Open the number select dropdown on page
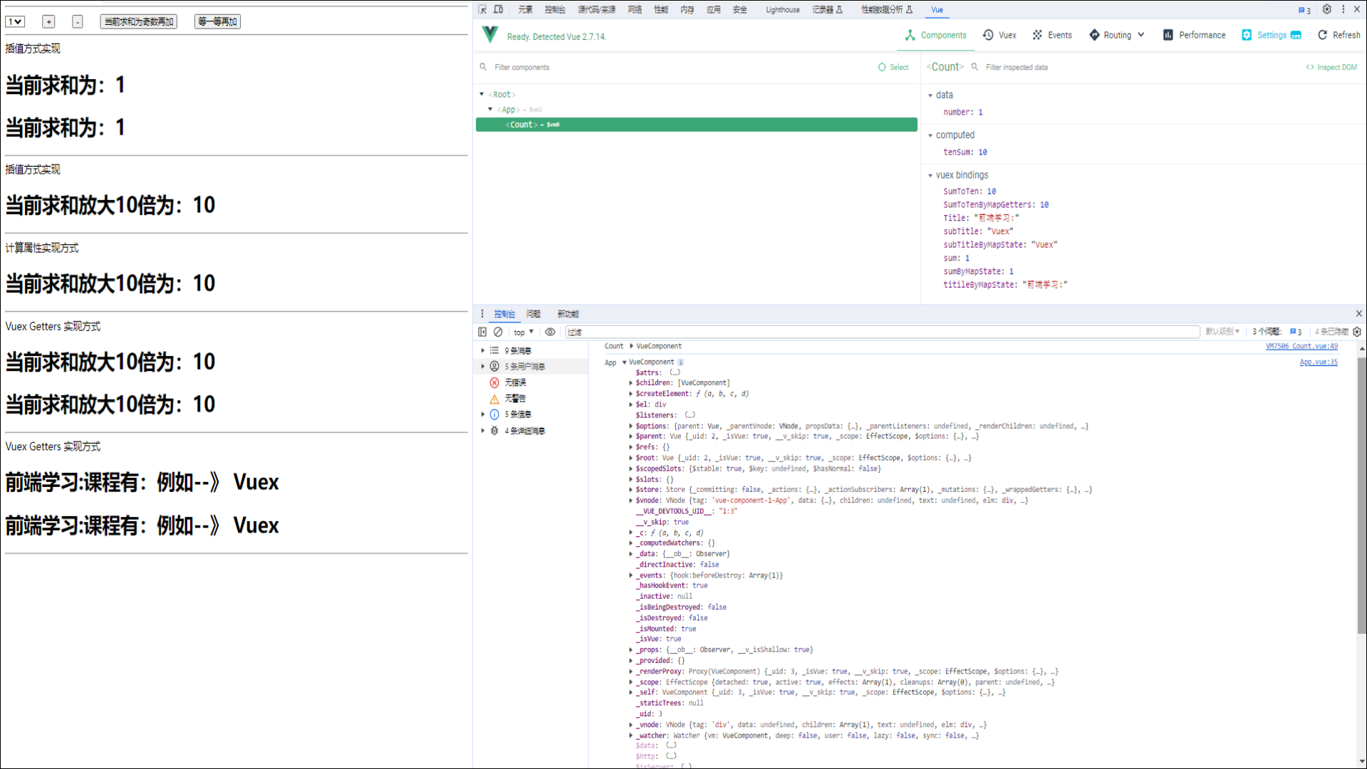The image size is (1367, 769). pyautogui.click(x=15, y=21)
